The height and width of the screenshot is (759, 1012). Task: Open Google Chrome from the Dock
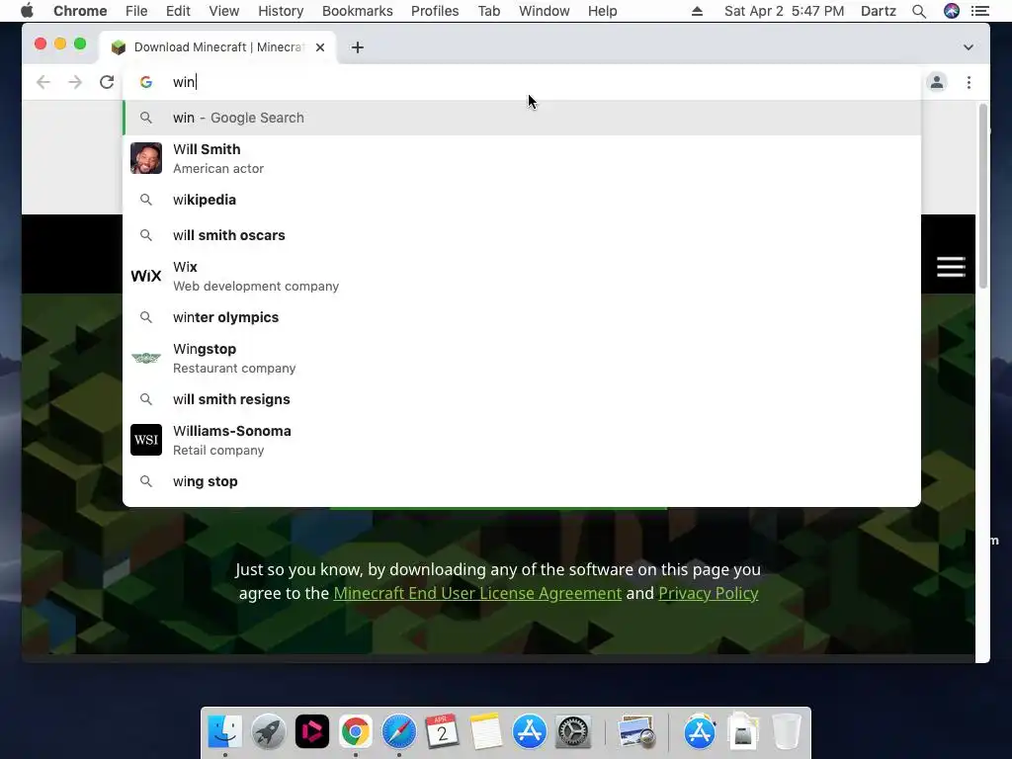[x=356, y=732]
